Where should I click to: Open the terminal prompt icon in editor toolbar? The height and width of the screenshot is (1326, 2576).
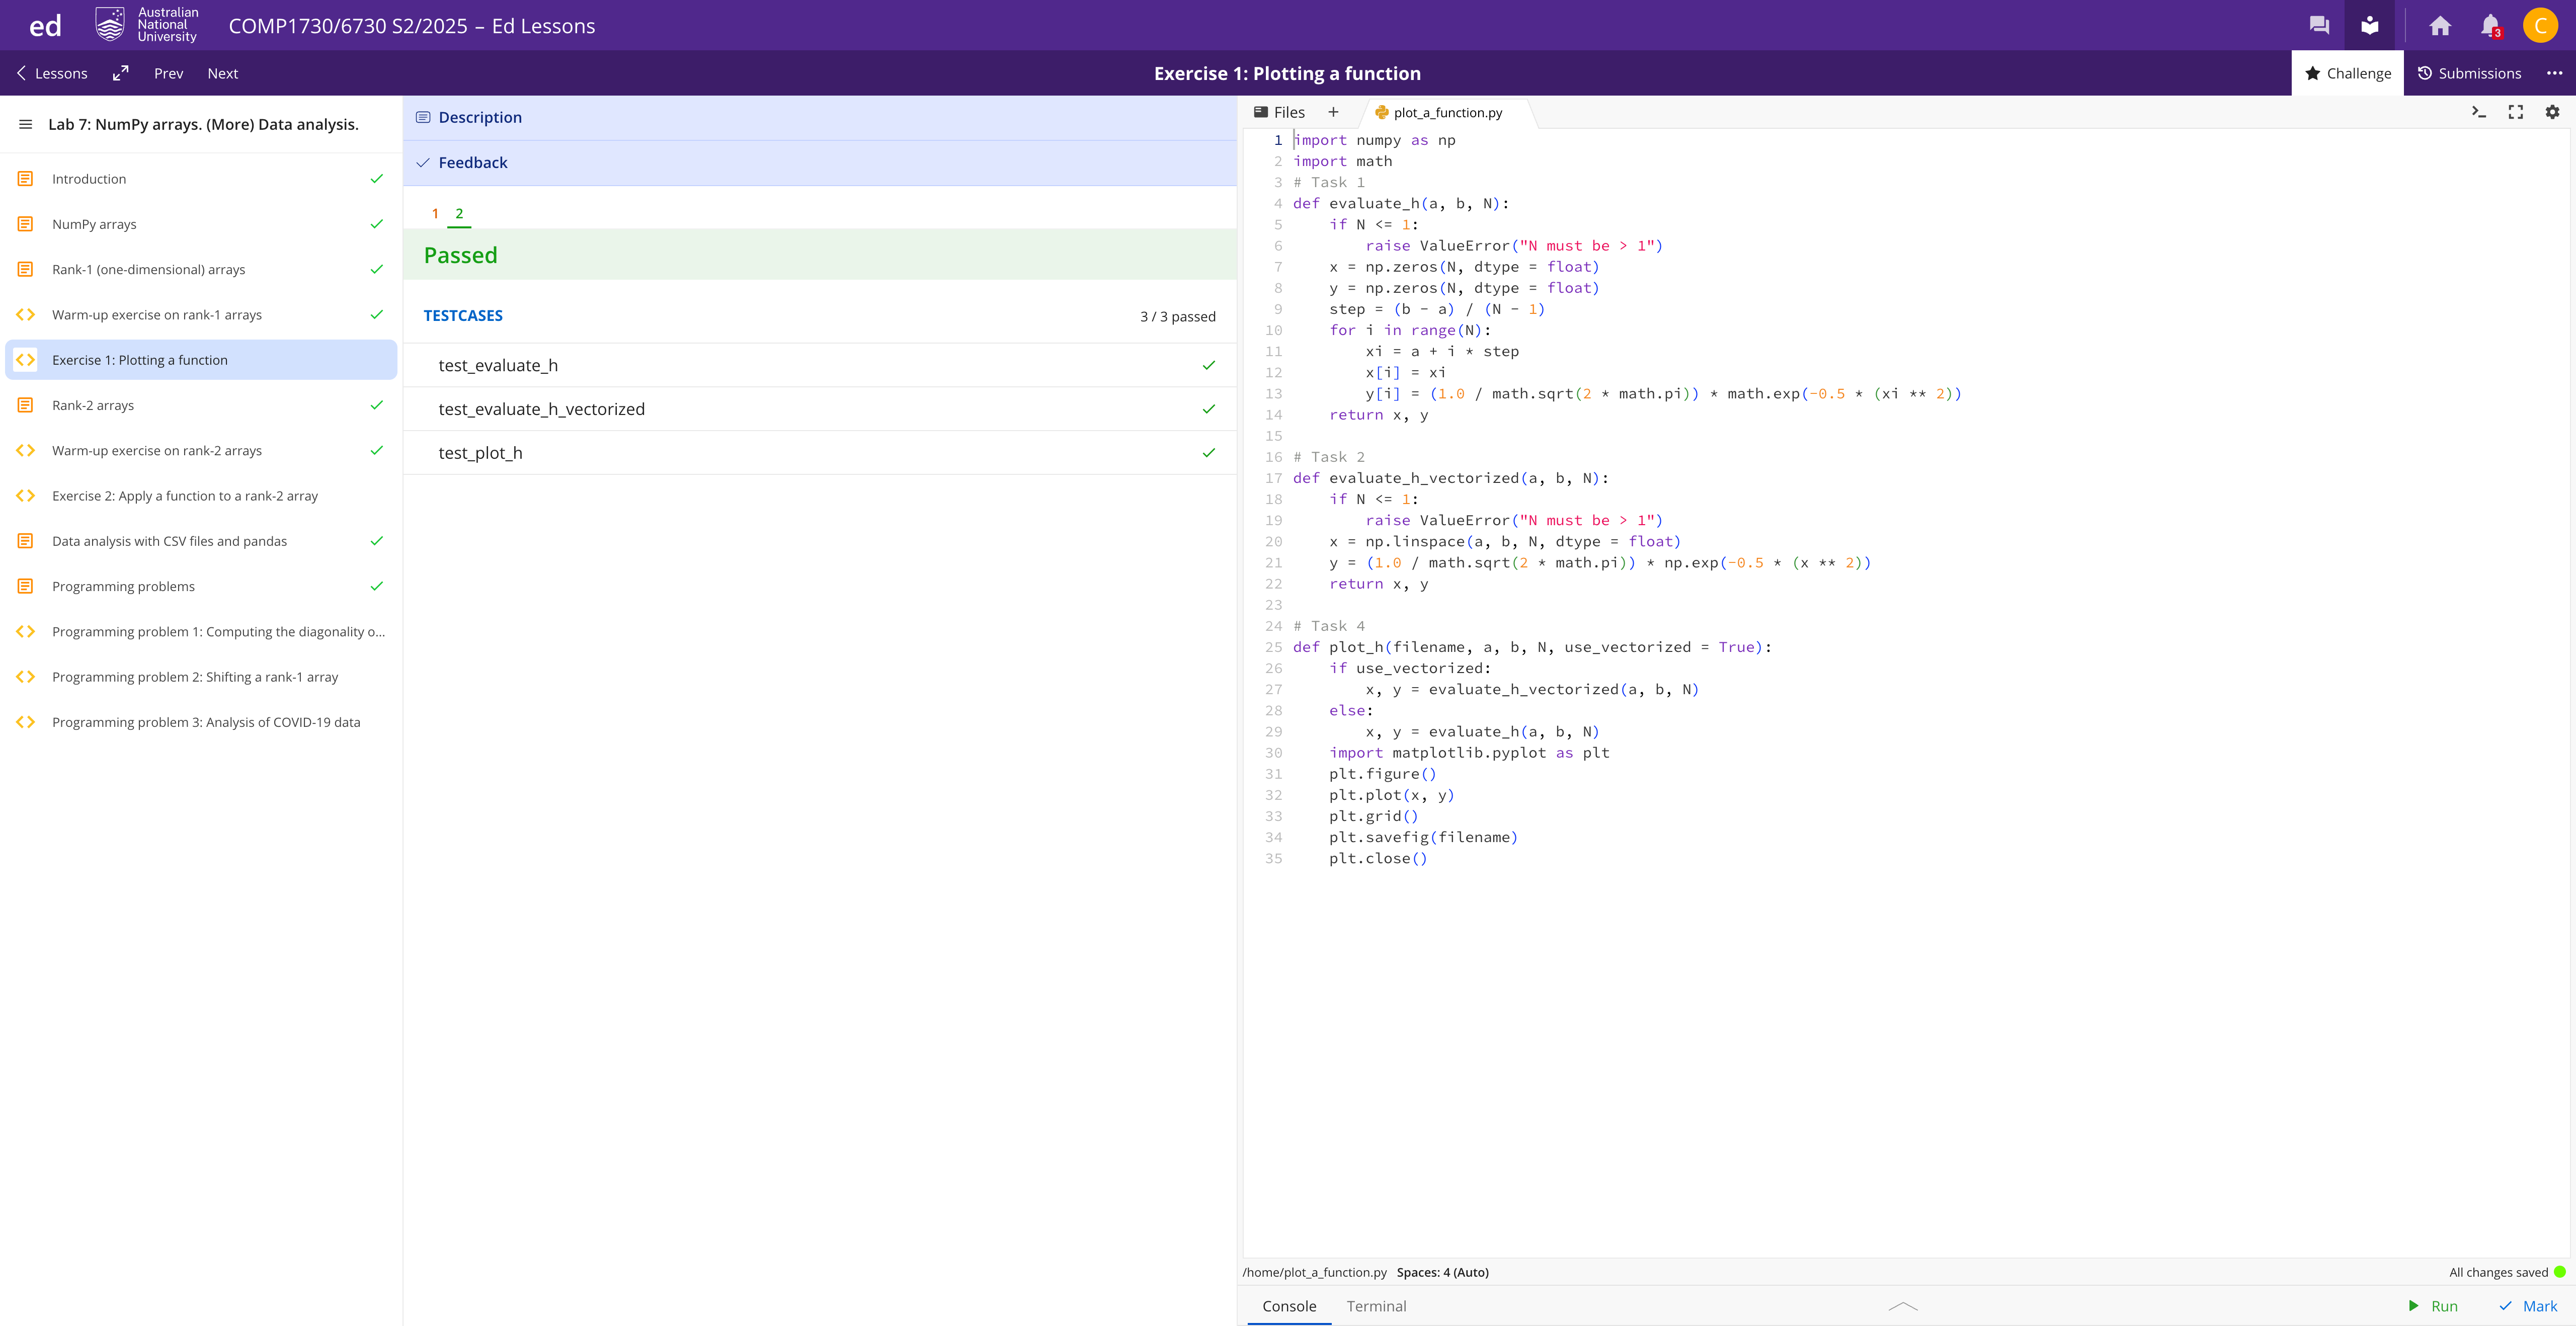point(2479,112)
